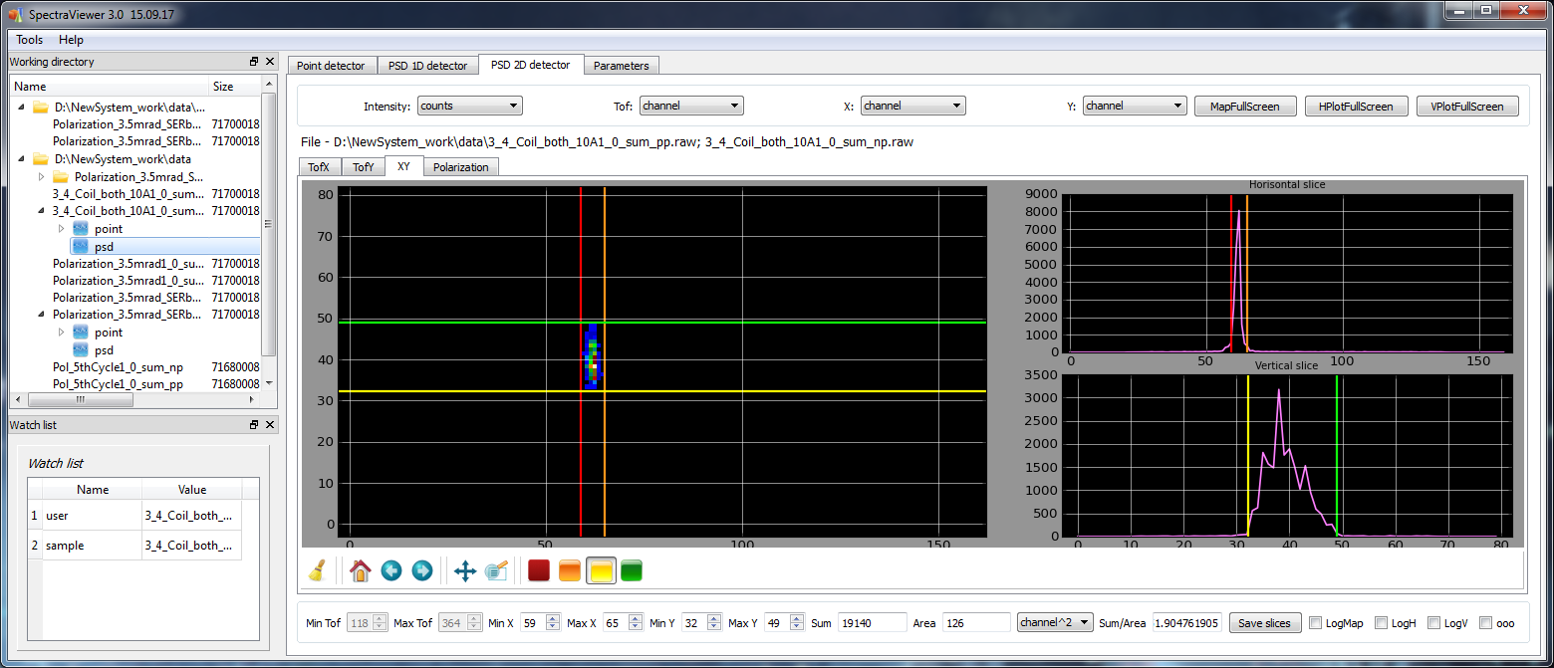Screen dimensions: 1554x668
Task: Click the broom clear icon
Action: pyautogui.click(x=317, y=570)
